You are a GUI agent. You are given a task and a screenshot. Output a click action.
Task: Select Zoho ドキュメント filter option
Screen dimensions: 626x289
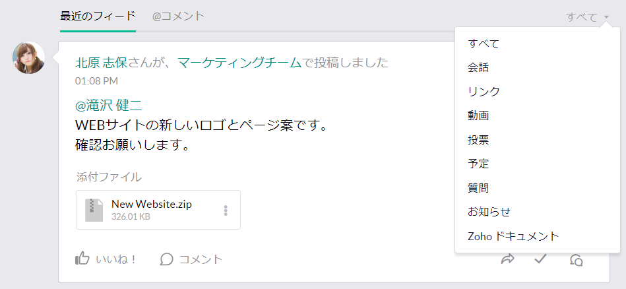(513, 236)
